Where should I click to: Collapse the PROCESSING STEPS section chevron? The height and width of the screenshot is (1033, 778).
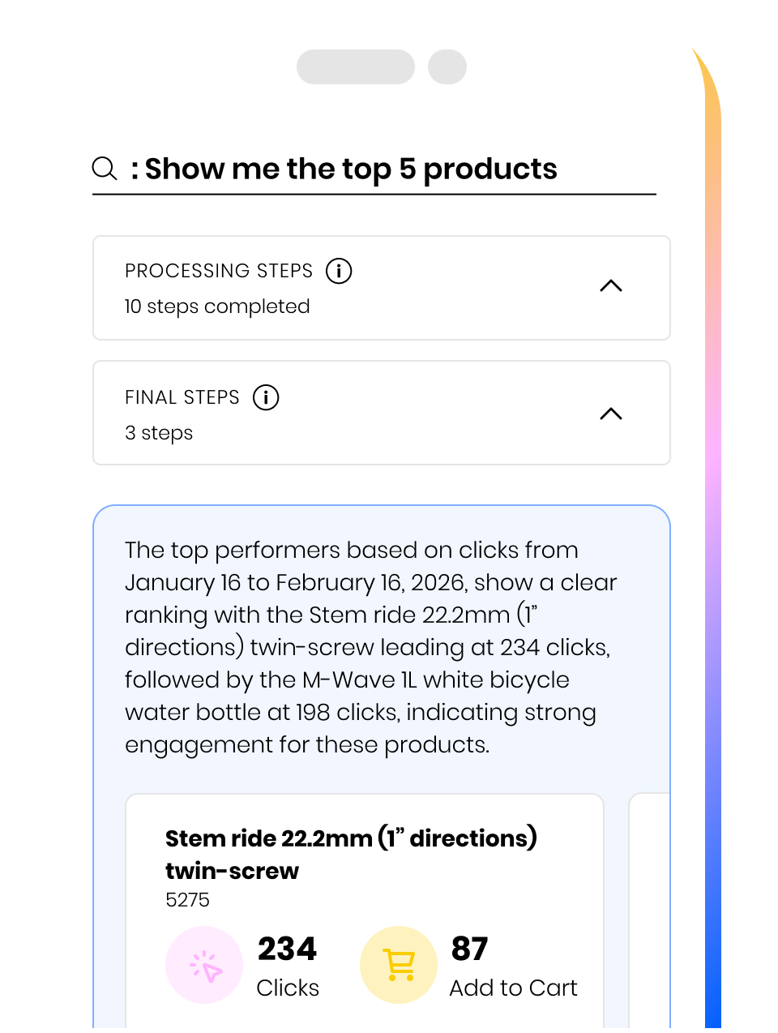[x=610, y=286]
